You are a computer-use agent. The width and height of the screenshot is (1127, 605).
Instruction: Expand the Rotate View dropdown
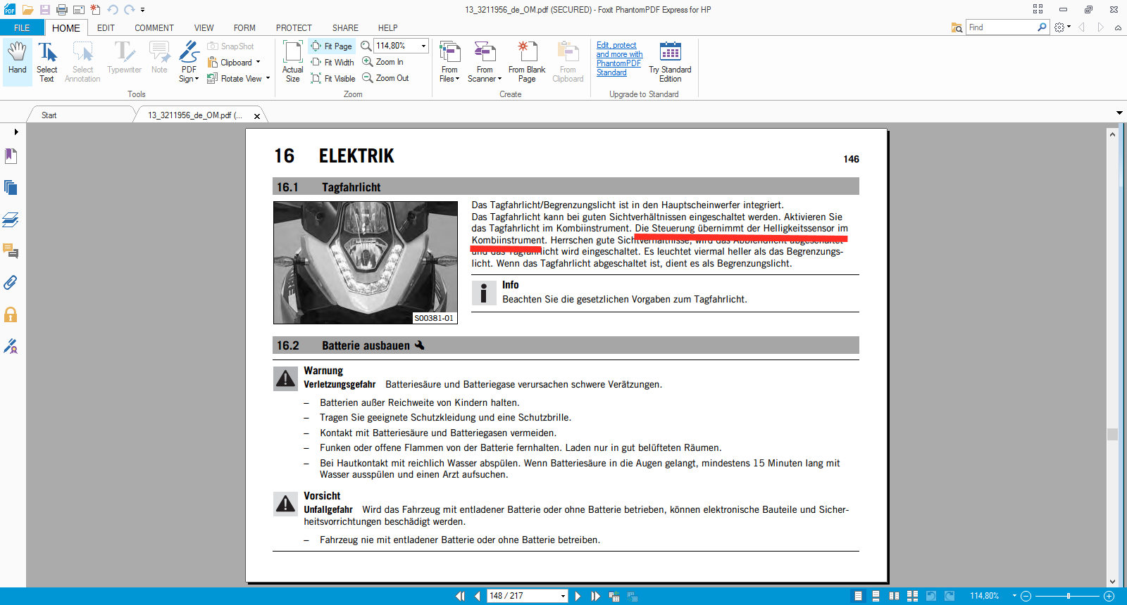tap(268, 78)
